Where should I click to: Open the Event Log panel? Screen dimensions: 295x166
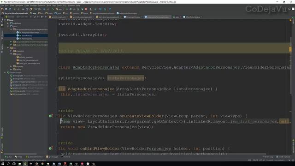pyautogui.click(x=268, y=157)
